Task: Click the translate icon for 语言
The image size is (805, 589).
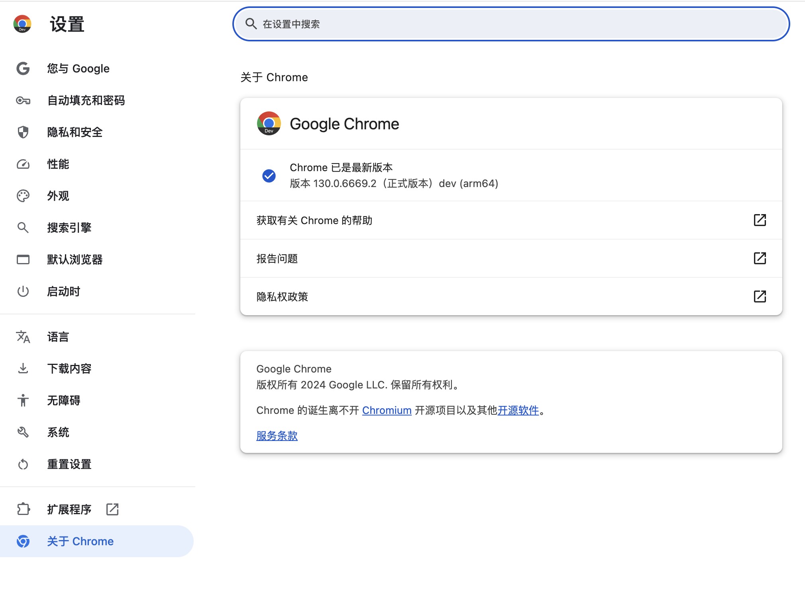Action: [23, 337]
